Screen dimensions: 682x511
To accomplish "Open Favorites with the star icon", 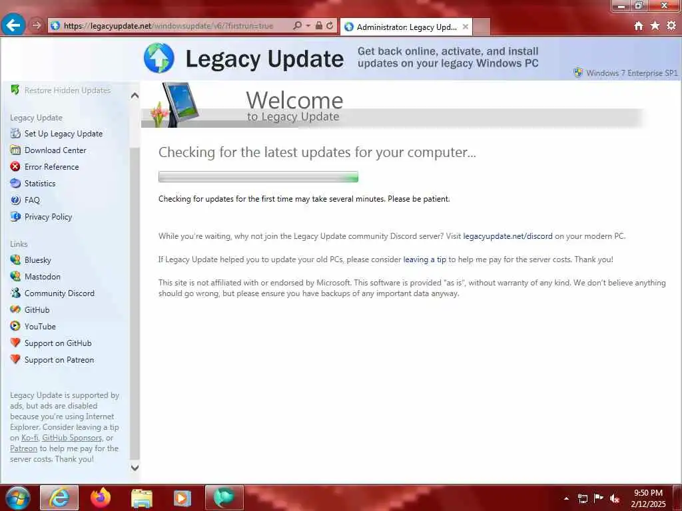I will (655, 26).
